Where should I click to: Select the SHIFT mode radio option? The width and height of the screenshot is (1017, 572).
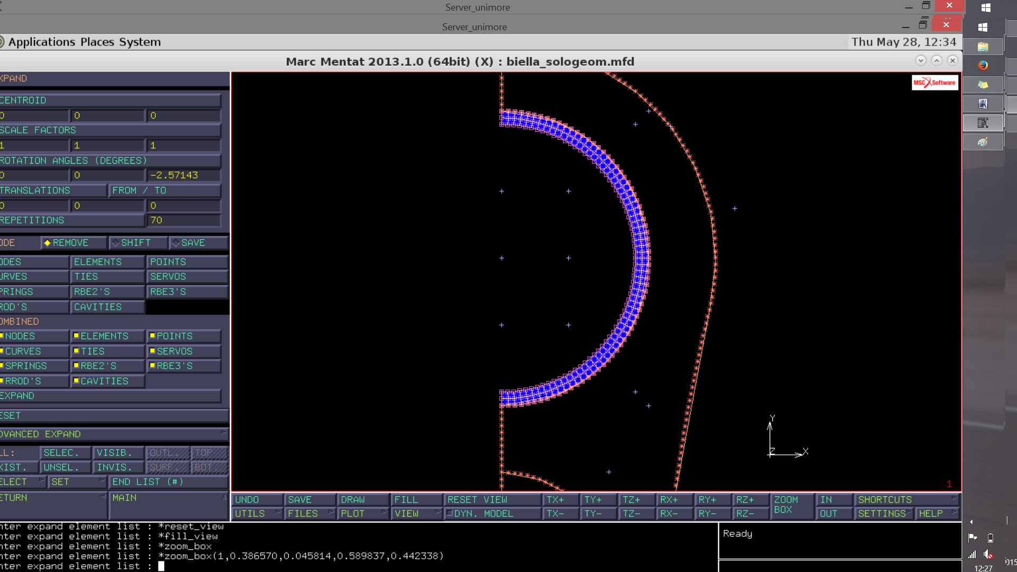[132, 243]
